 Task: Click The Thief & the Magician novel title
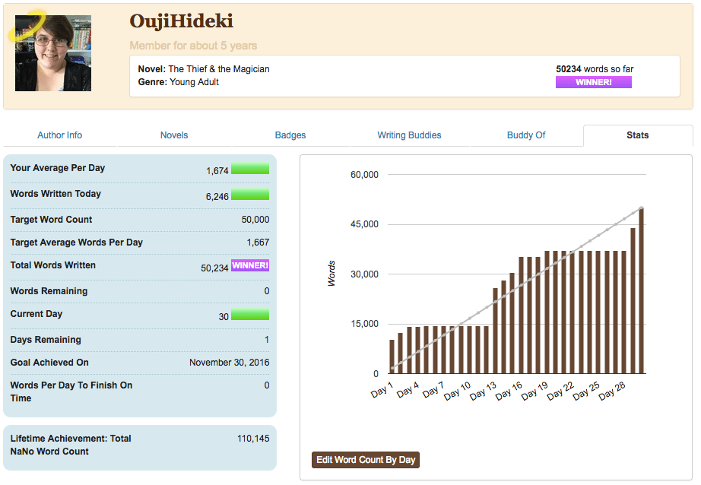(x=219, y=69)
